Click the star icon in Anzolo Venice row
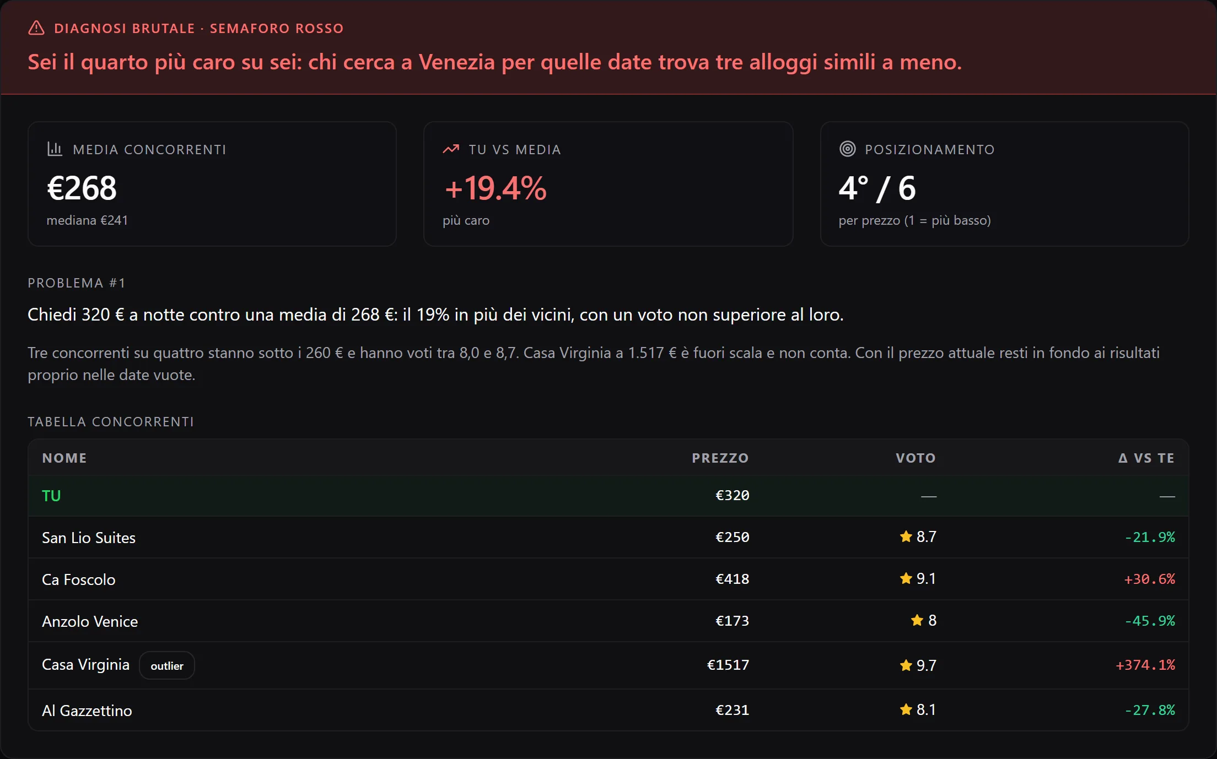The image size is (1217, 759). click(917, 620)
